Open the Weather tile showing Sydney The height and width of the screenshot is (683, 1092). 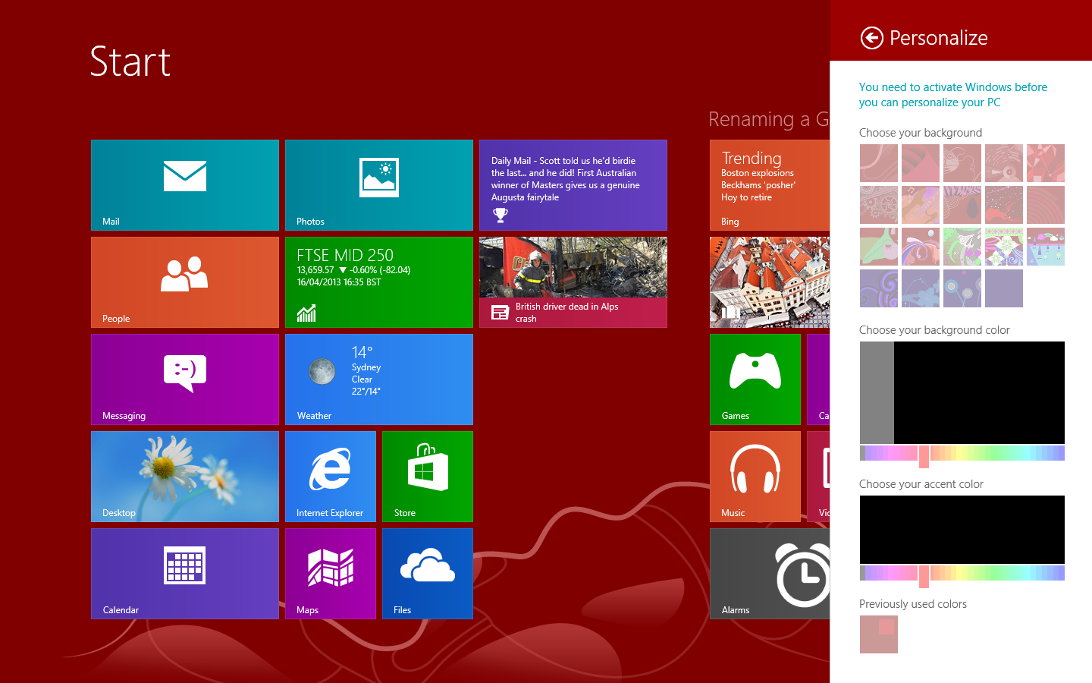pos(379,379)
